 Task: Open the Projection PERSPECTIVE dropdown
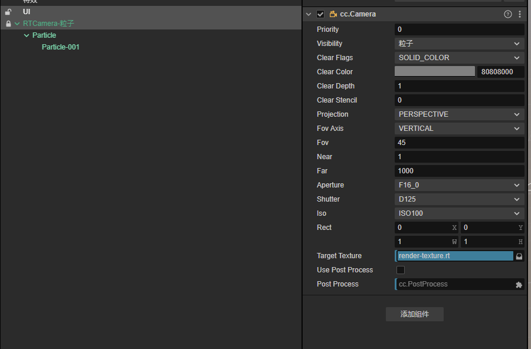(459, 114)
